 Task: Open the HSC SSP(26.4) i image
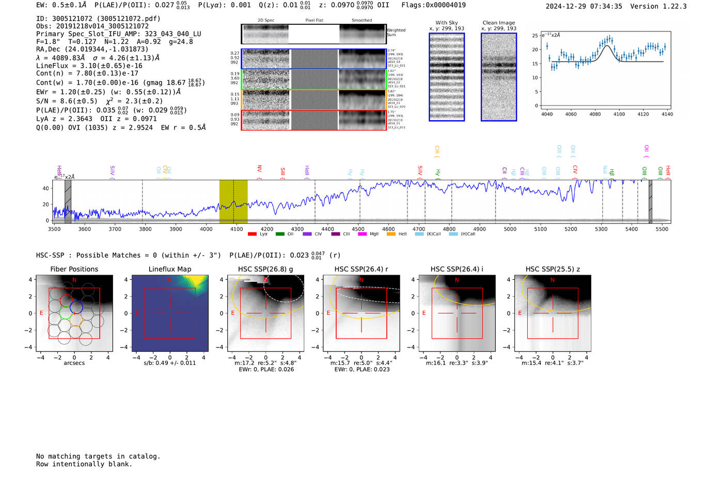point(457,313)
